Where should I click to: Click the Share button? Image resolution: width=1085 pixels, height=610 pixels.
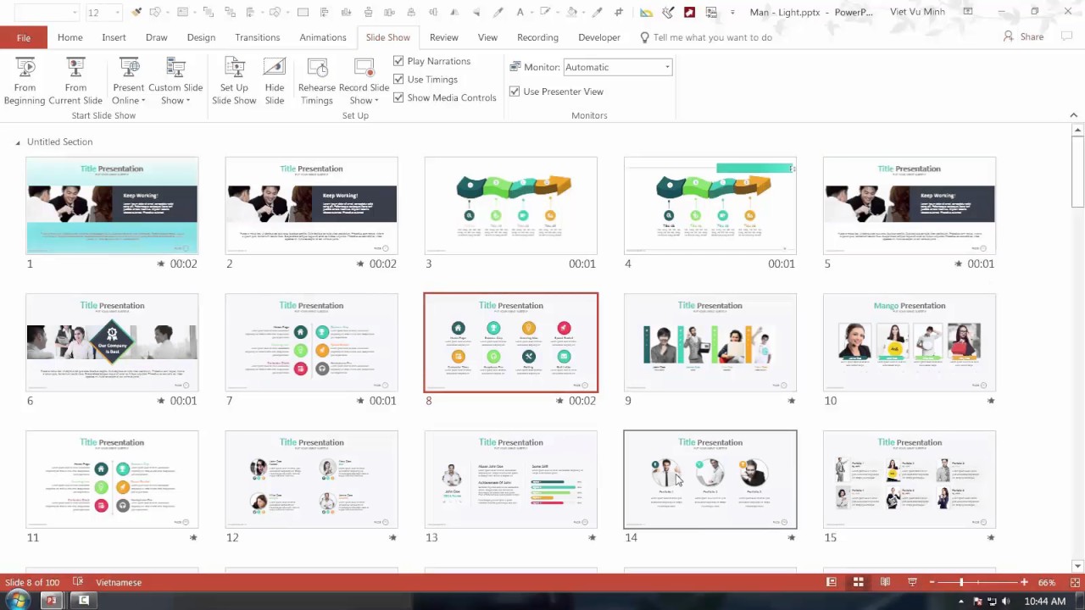[x=1023, y=36]
